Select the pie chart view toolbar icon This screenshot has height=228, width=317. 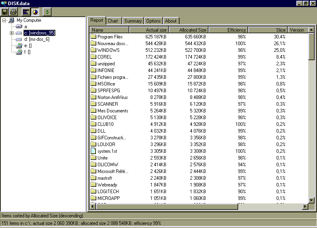pyautogui.click(x=35, y=12)
